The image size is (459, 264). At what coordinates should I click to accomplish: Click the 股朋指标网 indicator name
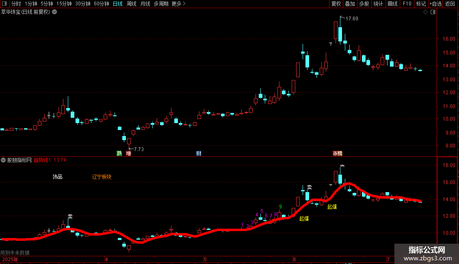[x=19, y=160]
